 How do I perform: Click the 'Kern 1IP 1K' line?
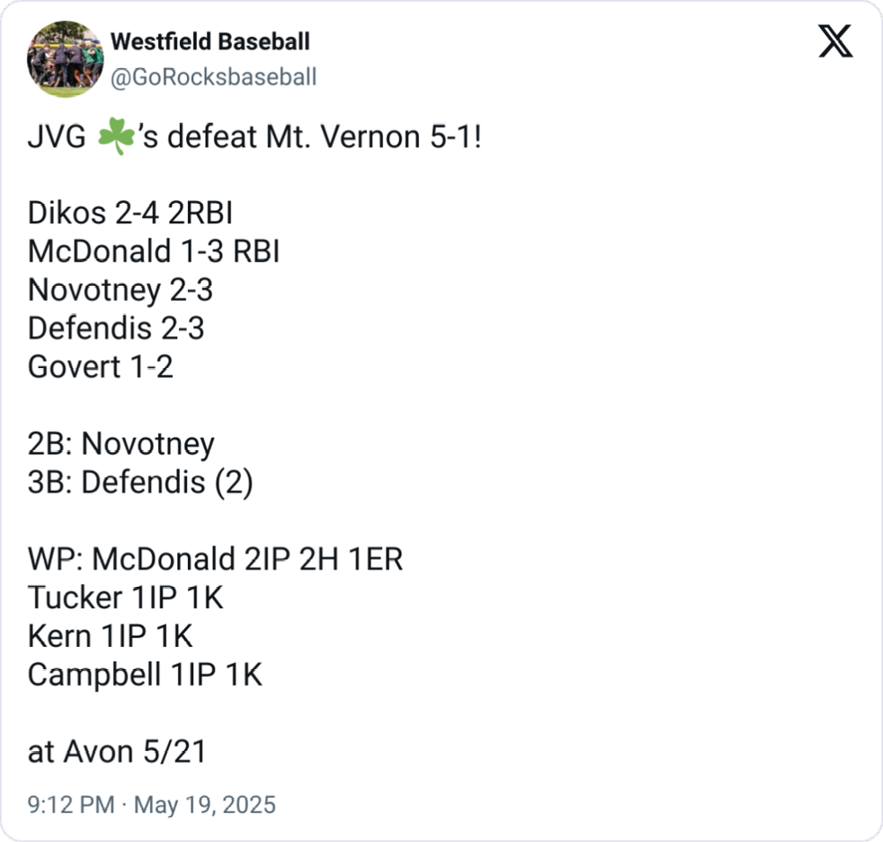110,635
